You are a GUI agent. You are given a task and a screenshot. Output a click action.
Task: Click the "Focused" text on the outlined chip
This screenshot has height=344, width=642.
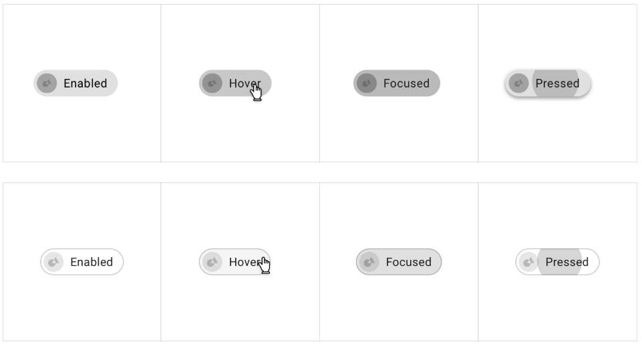click(408, 262)
